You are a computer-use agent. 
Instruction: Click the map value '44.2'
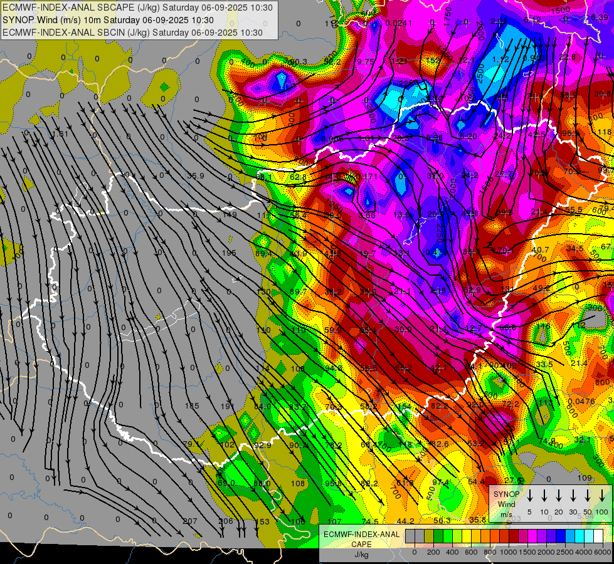[x=405, y=521]
